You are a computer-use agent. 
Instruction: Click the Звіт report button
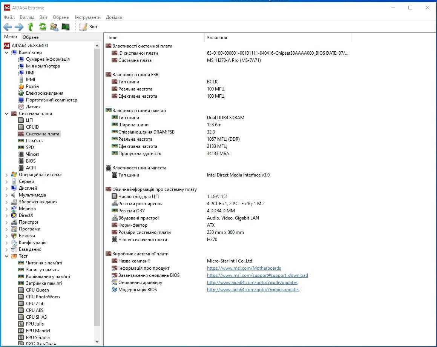pos(88,27)
